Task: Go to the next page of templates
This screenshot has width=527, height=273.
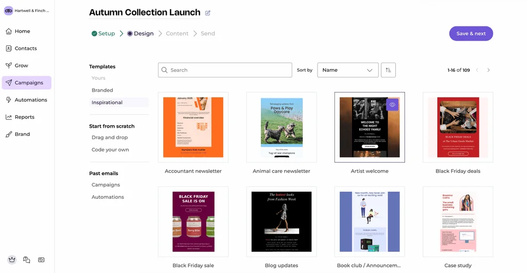Action: (488, 70)
